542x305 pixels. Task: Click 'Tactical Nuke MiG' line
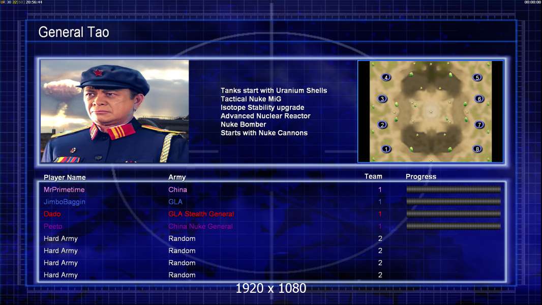click(251, 99)
